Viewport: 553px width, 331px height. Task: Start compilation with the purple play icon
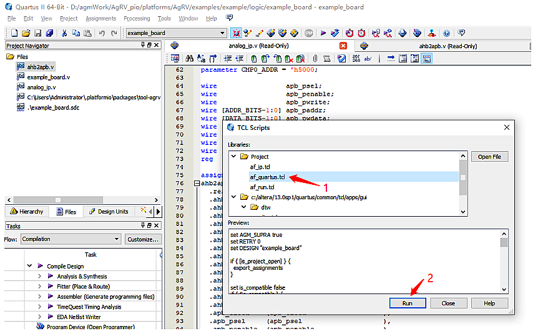[x=323, y=33]
